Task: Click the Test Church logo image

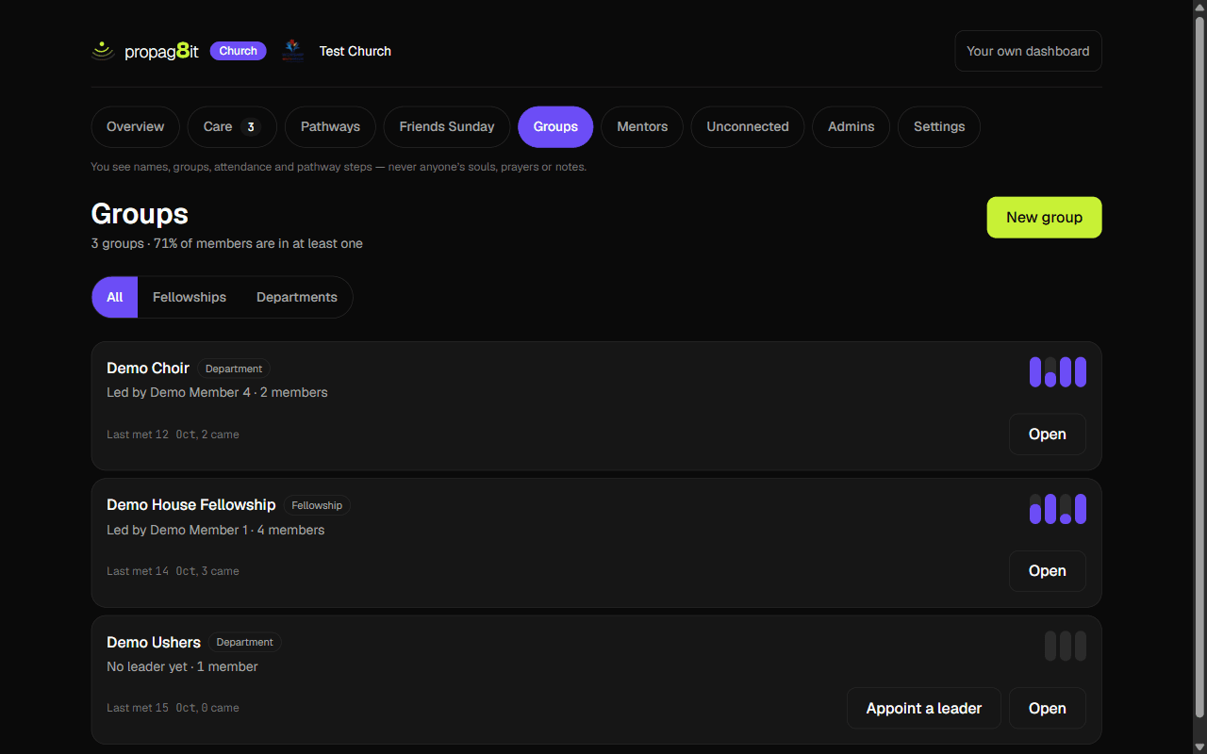Action: tap(292, 51)
